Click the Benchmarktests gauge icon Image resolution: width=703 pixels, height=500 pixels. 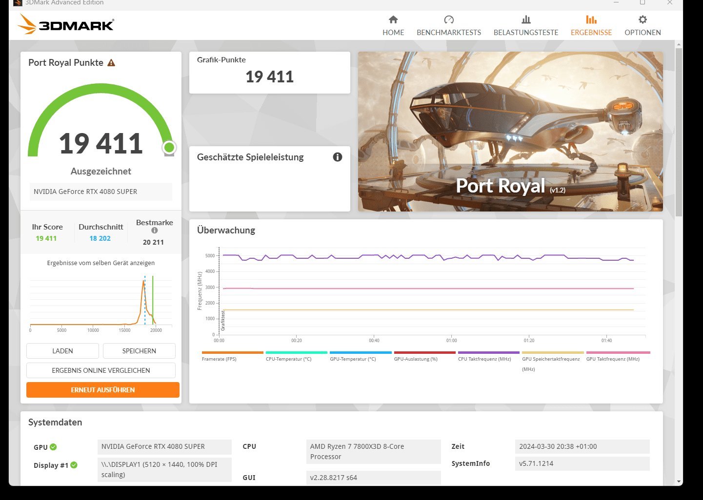click(x=449, y=19)
